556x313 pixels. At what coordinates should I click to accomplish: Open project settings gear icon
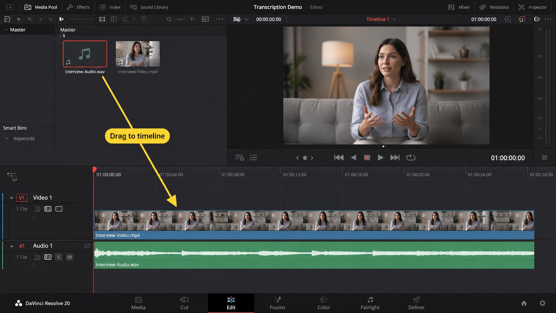542,303
